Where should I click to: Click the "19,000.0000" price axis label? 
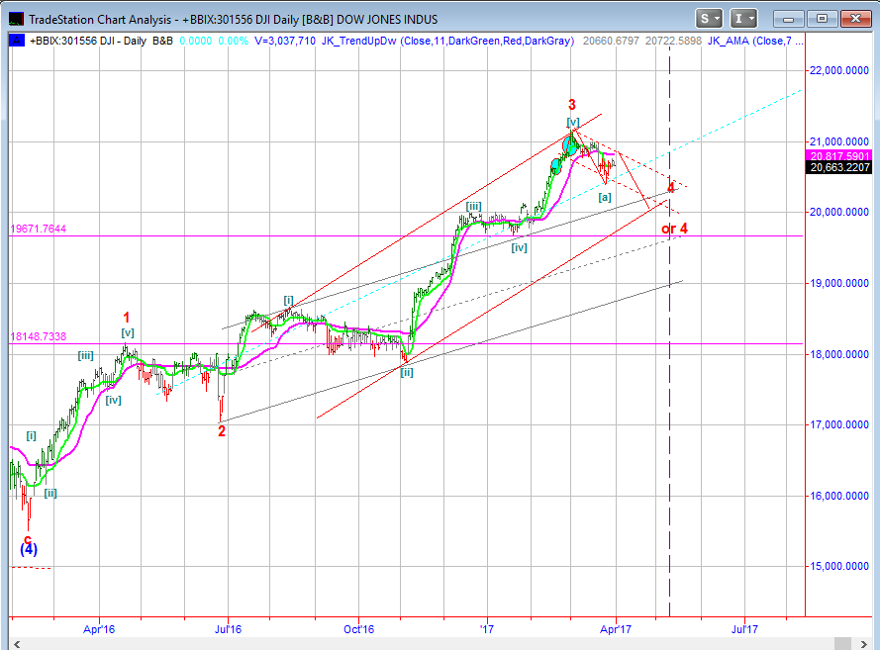839,283
